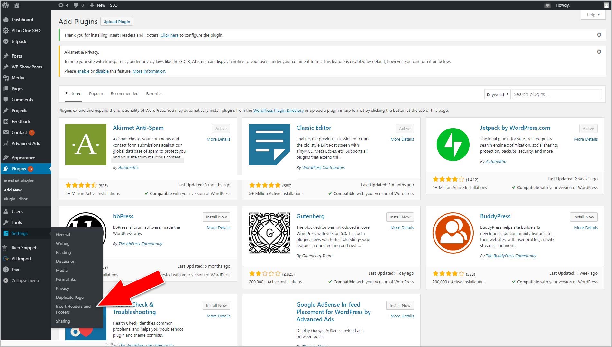Viewport: 612px width, 347px height.
Task: Click the Divi sidebar icon
Action: click(5, 270)
